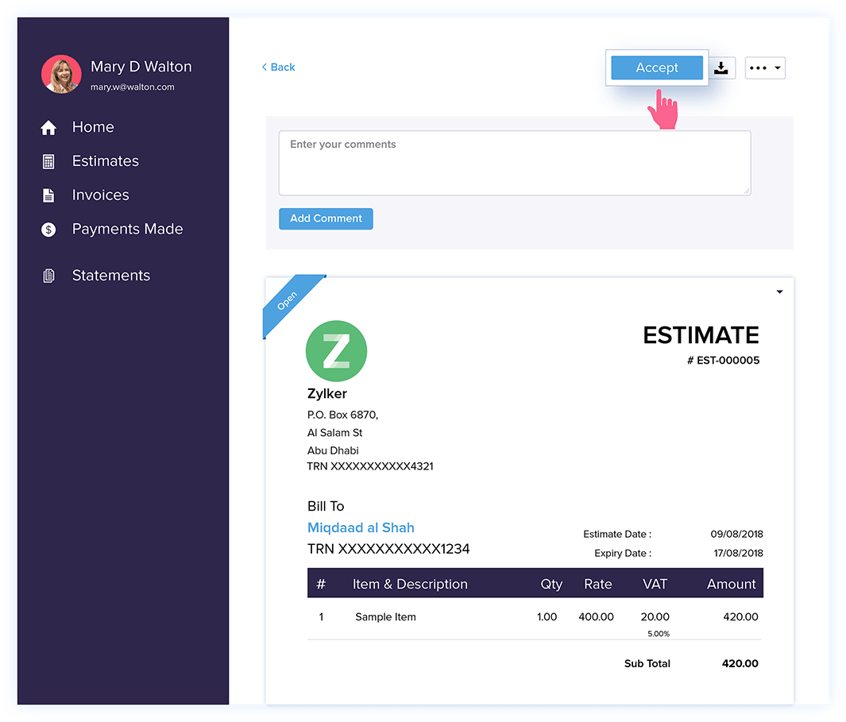Expand the estimate card's corner dropdown arrow
Image resolution: width=846 pixels, height=722 pixels.
(779, 292)
